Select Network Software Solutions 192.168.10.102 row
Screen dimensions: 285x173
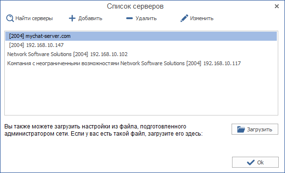(x=141, y=54)
